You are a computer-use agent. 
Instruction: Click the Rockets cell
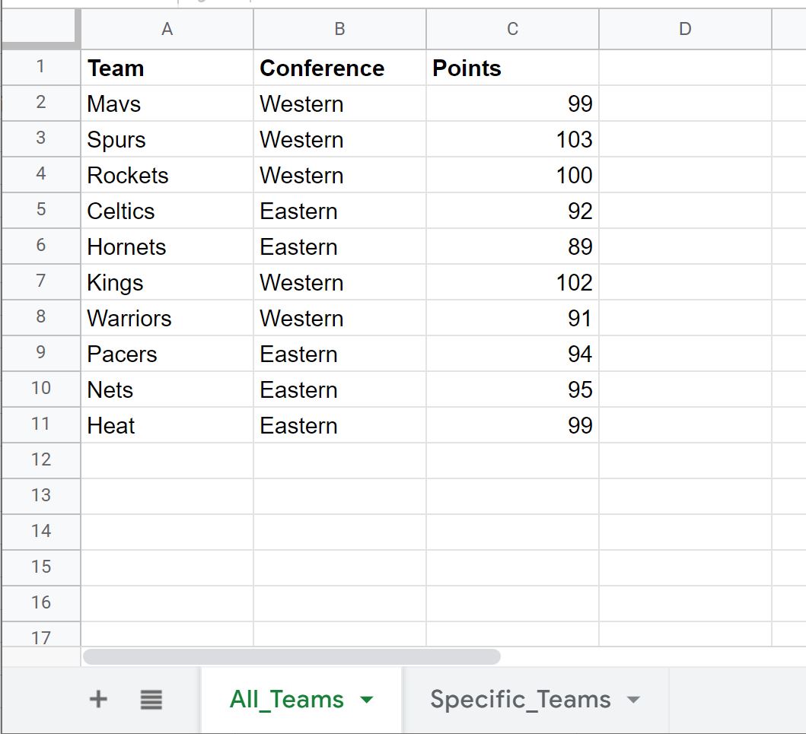(x=167, y=175)
